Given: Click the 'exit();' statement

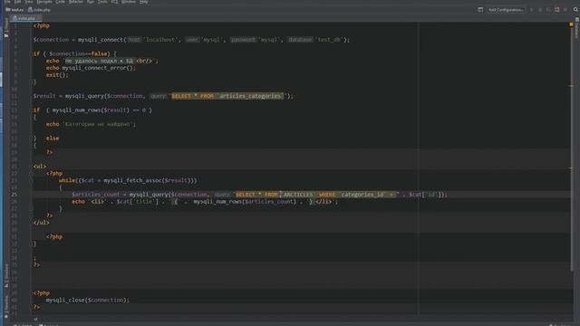Looking at the screenshot, I should (x=57, y=75).
